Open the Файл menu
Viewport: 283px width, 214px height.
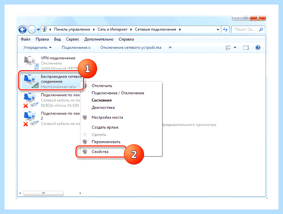(26, 39)
